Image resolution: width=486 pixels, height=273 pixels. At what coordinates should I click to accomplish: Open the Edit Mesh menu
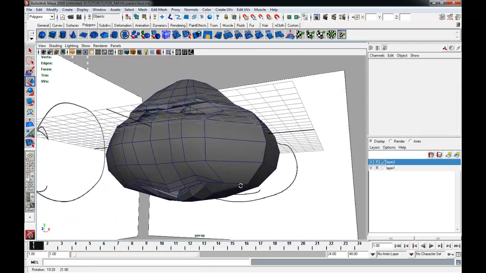(x=159, y=9)
